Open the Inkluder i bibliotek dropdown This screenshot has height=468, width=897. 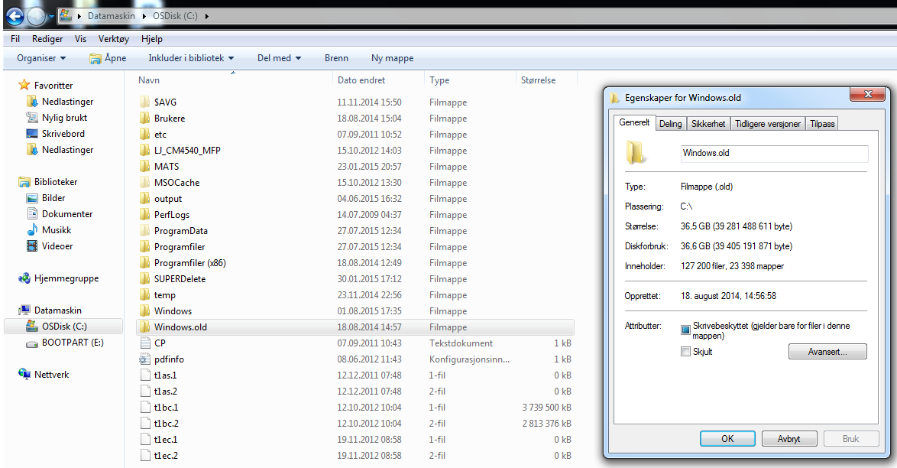click(191, 58)
